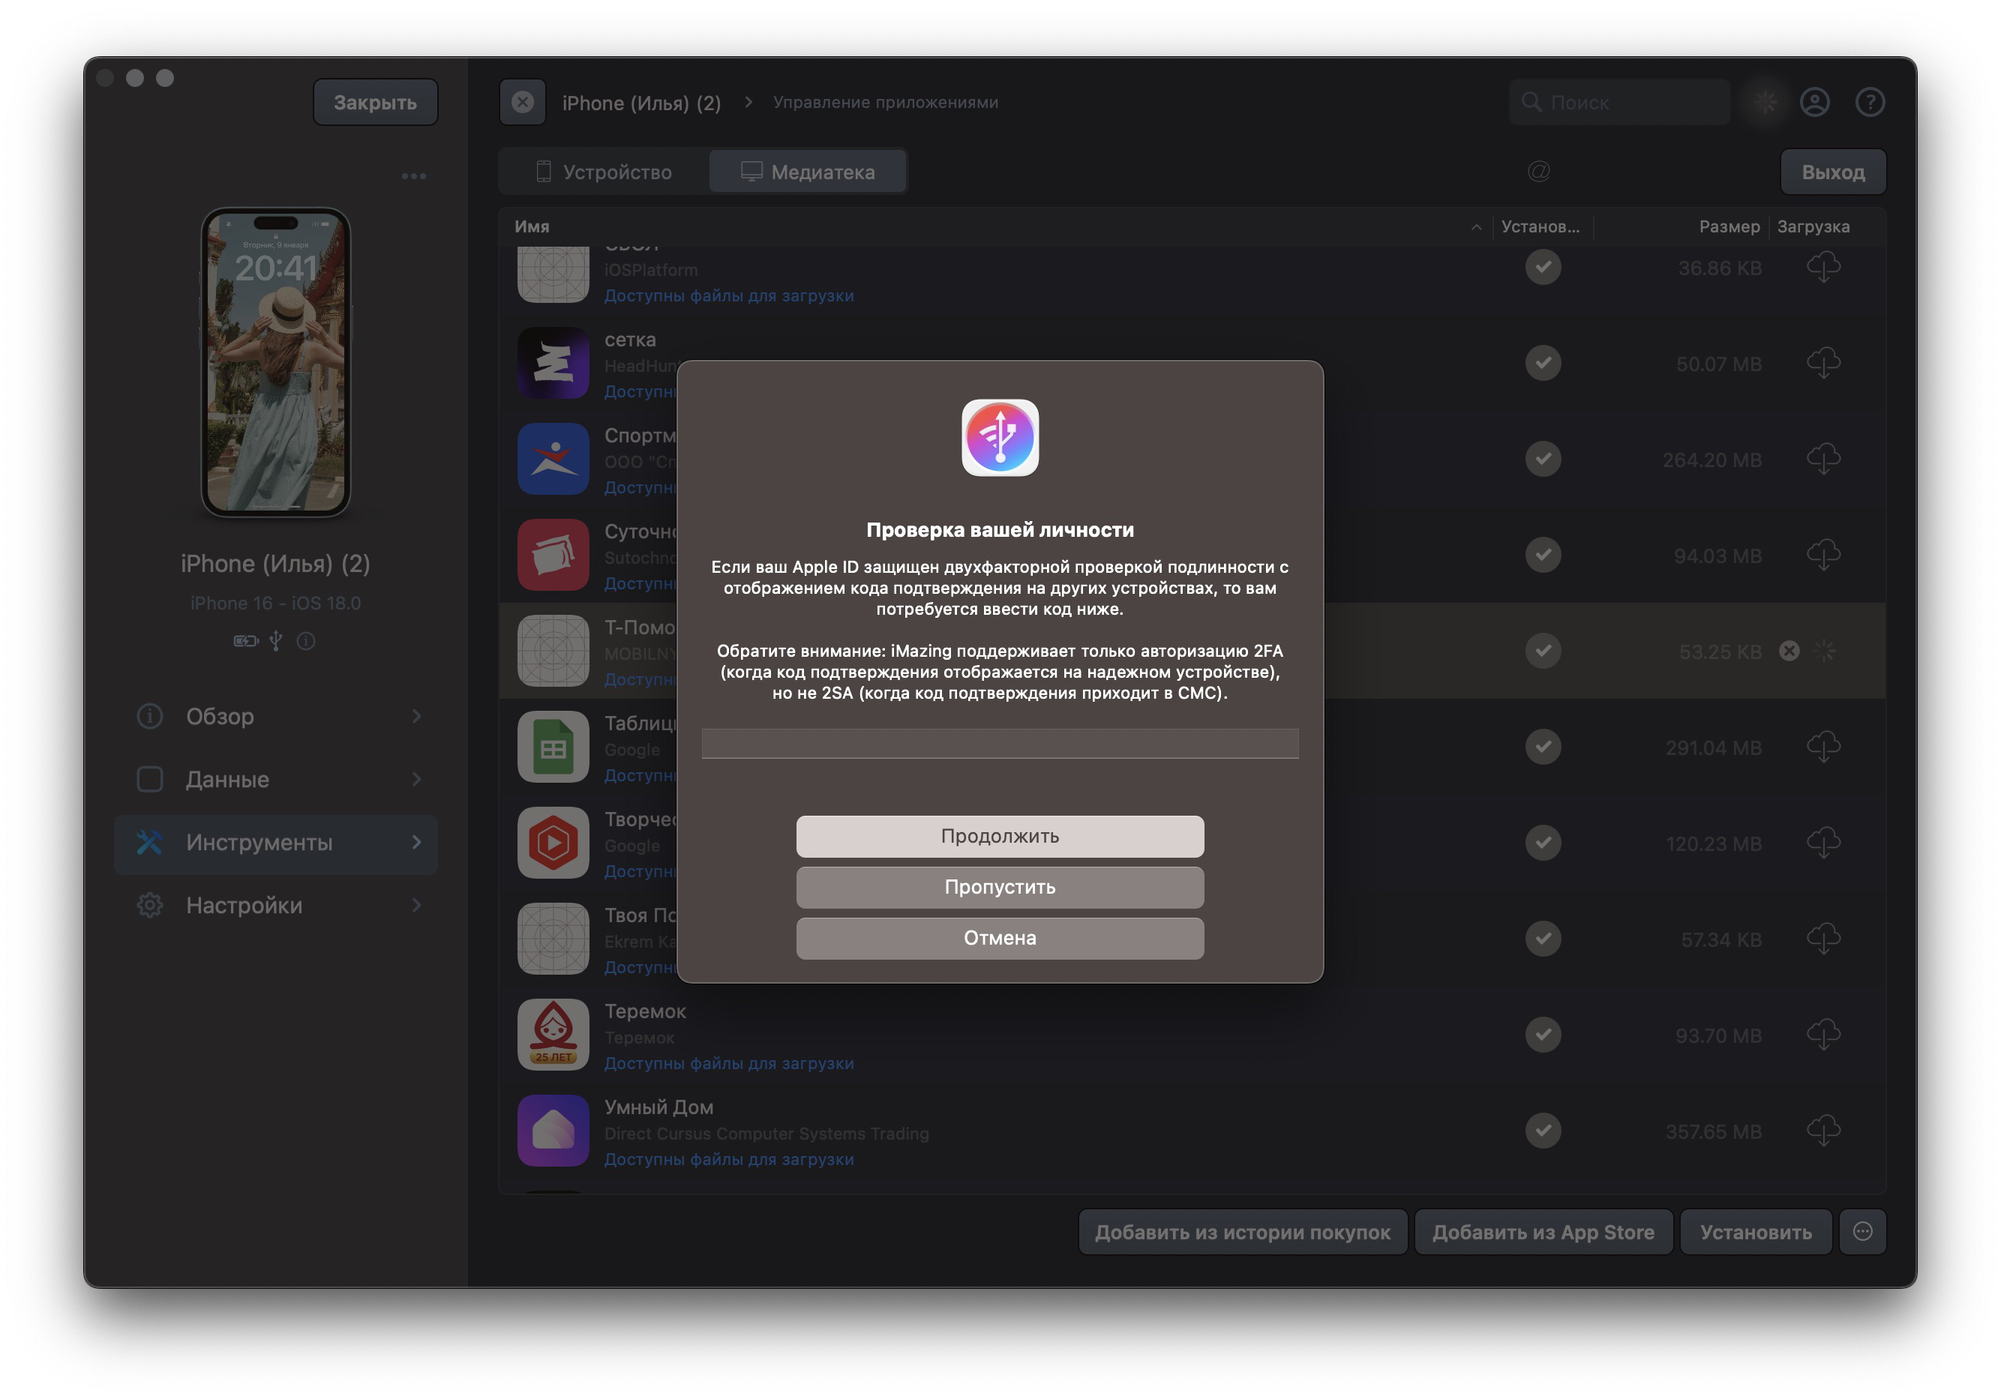Sort by the Установ... column header

(x=1540, y=226)
